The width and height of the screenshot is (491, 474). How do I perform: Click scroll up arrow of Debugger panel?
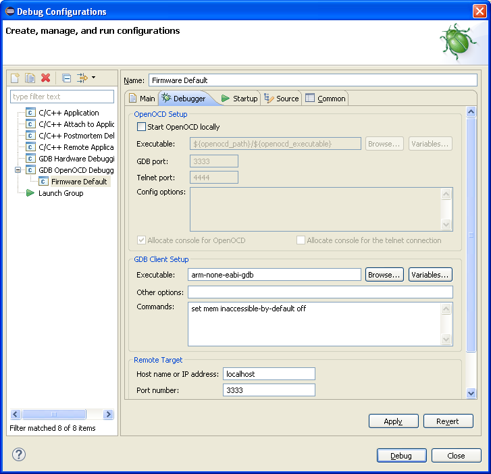click(471, 112)
